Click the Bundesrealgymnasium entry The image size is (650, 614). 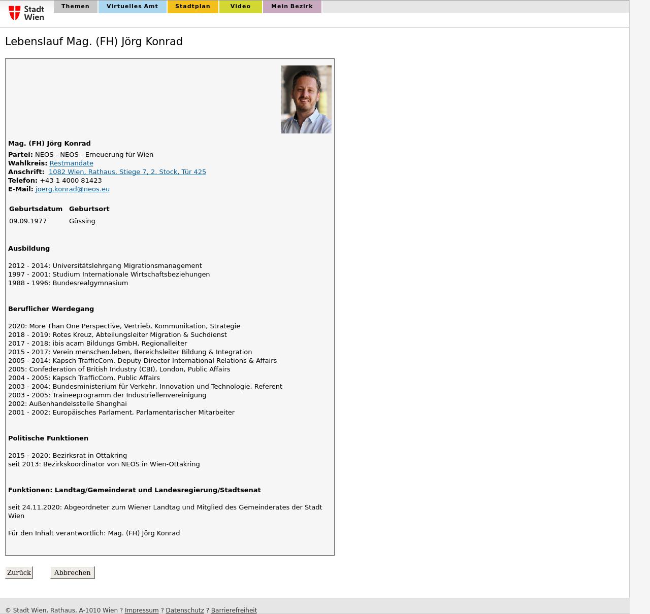pyautogui.click(x=68, y=283)
